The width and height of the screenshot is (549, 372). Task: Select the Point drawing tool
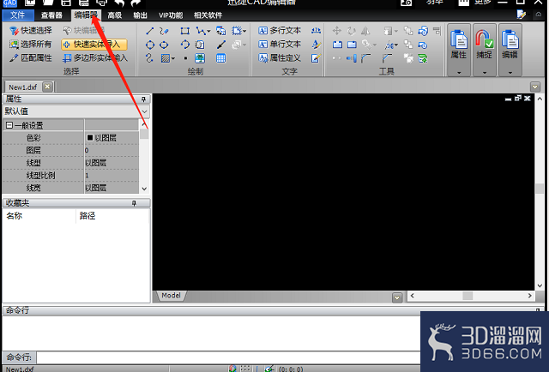click(185, 58)
